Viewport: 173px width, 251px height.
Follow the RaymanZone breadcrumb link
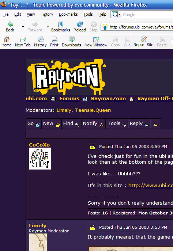coord(109,98)
